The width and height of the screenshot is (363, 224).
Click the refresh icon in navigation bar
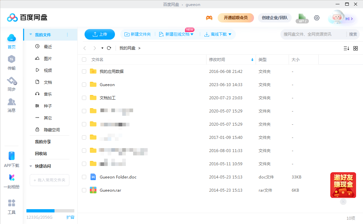(x=109, y=48)
